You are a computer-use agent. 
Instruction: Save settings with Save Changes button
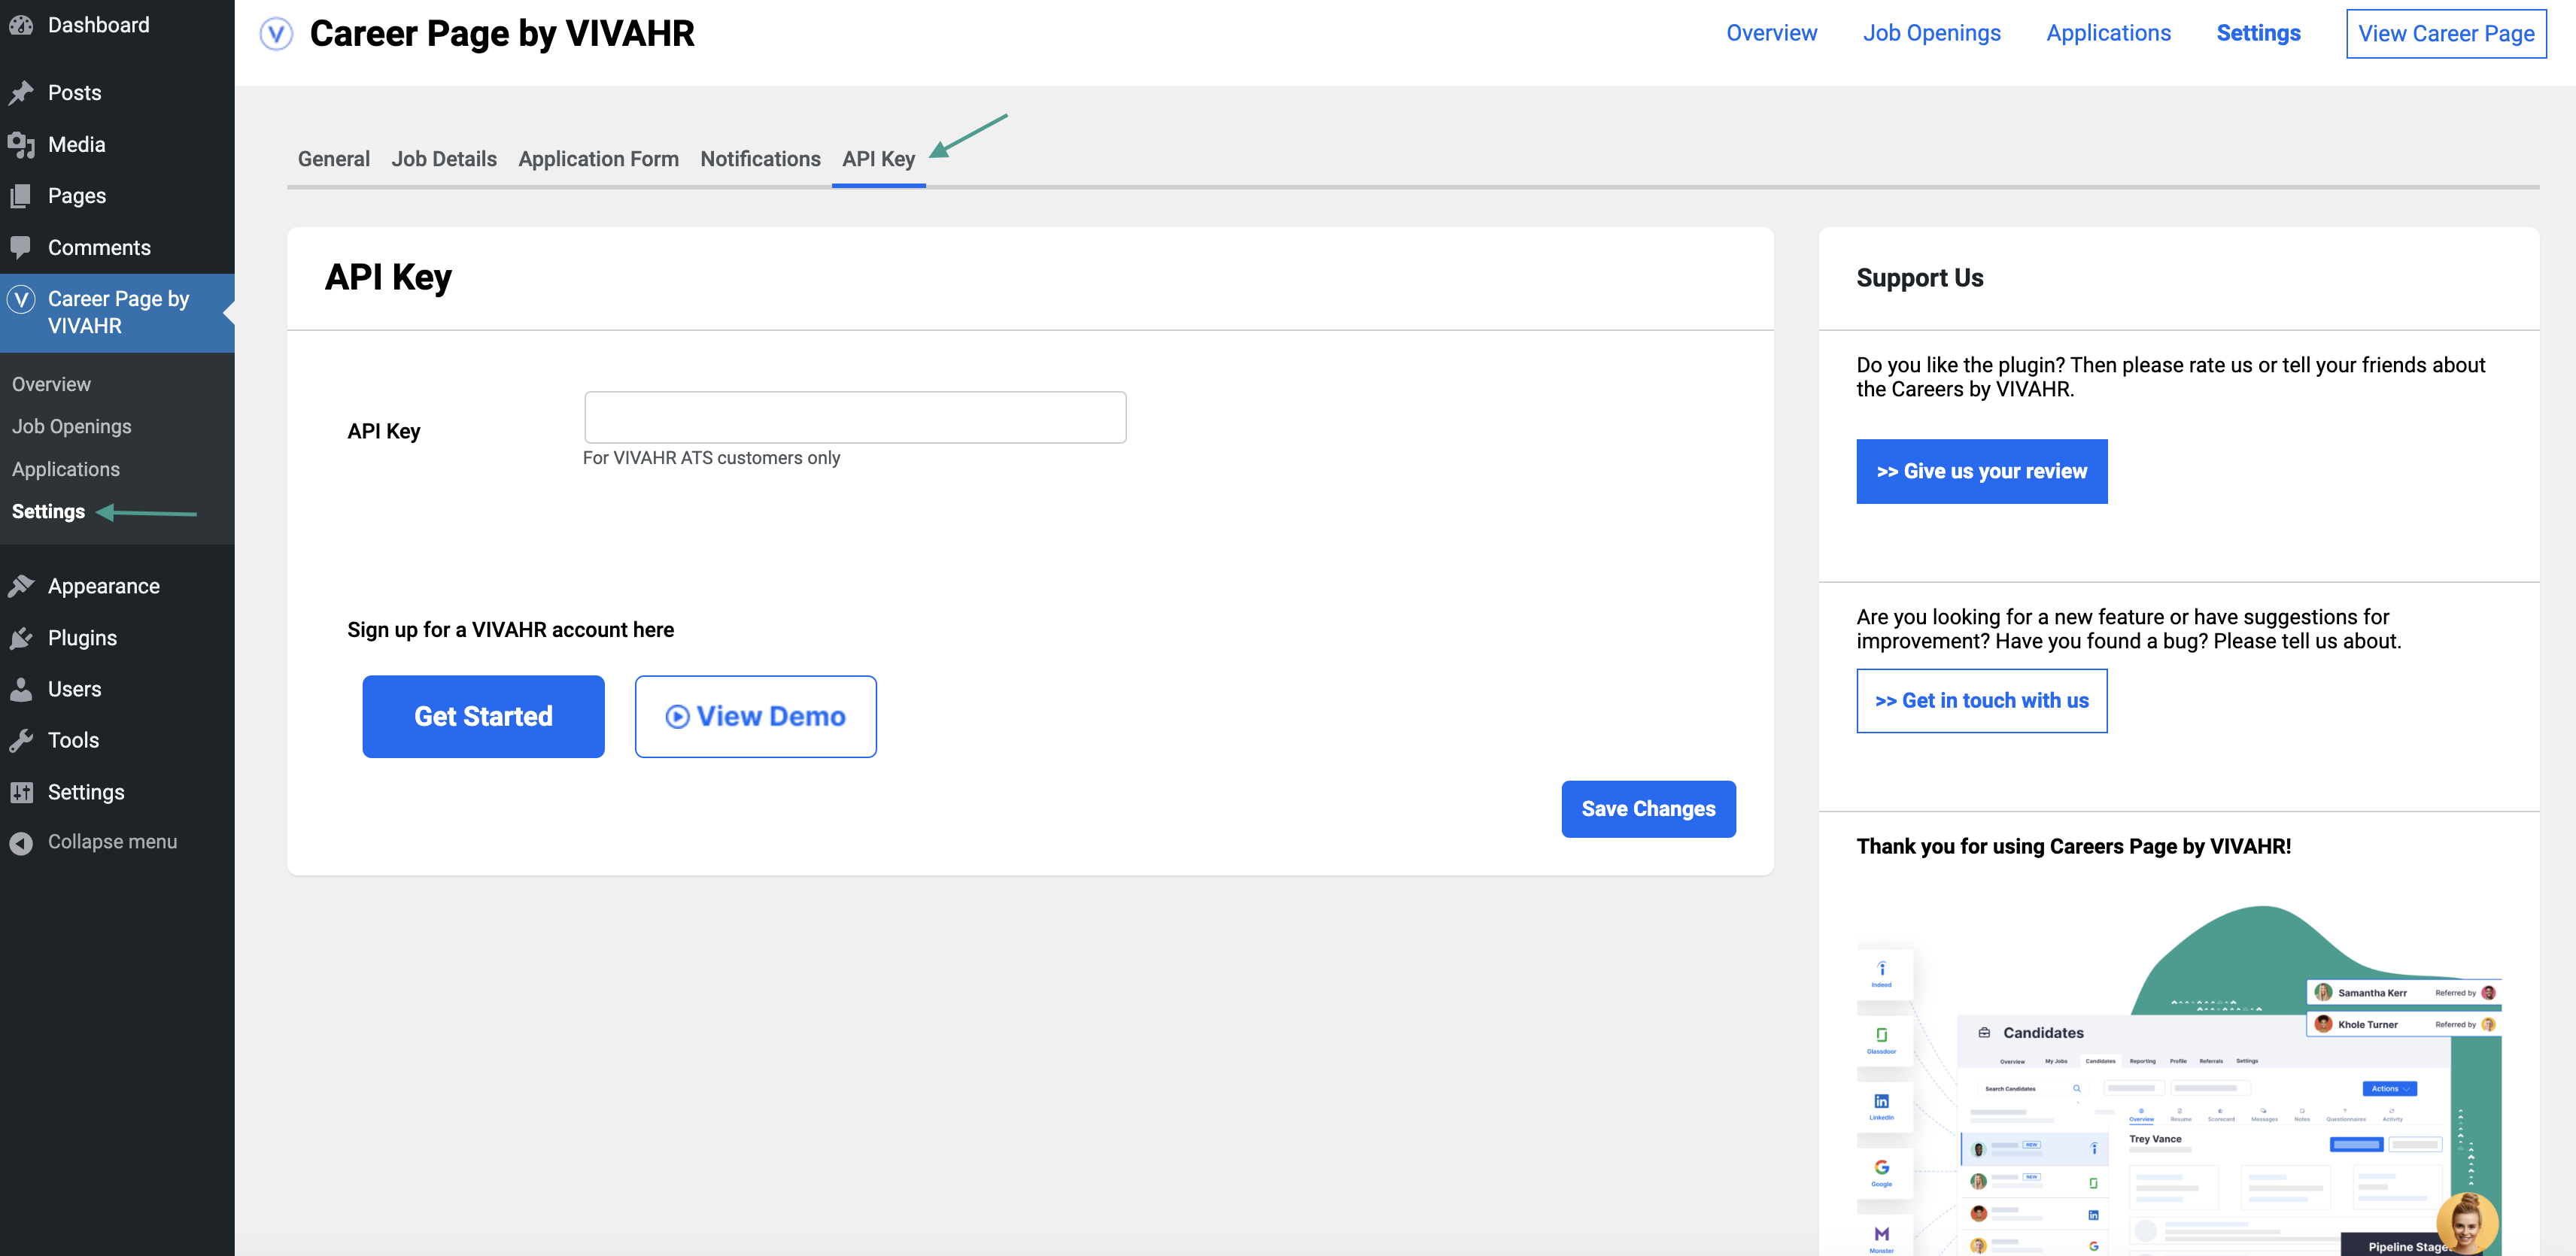point(1648,809)
